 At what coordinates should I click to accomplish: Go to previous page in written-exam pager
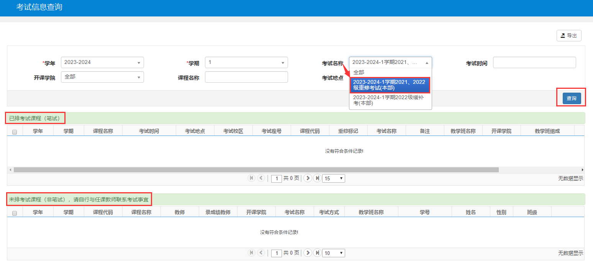[261, 178]
